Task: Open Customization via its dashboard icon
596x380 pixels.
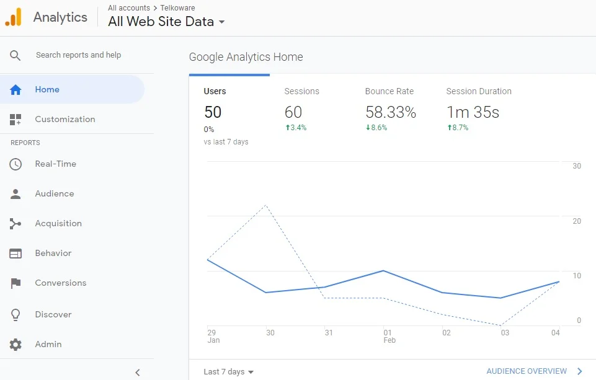Action: [x=16, y=120]
